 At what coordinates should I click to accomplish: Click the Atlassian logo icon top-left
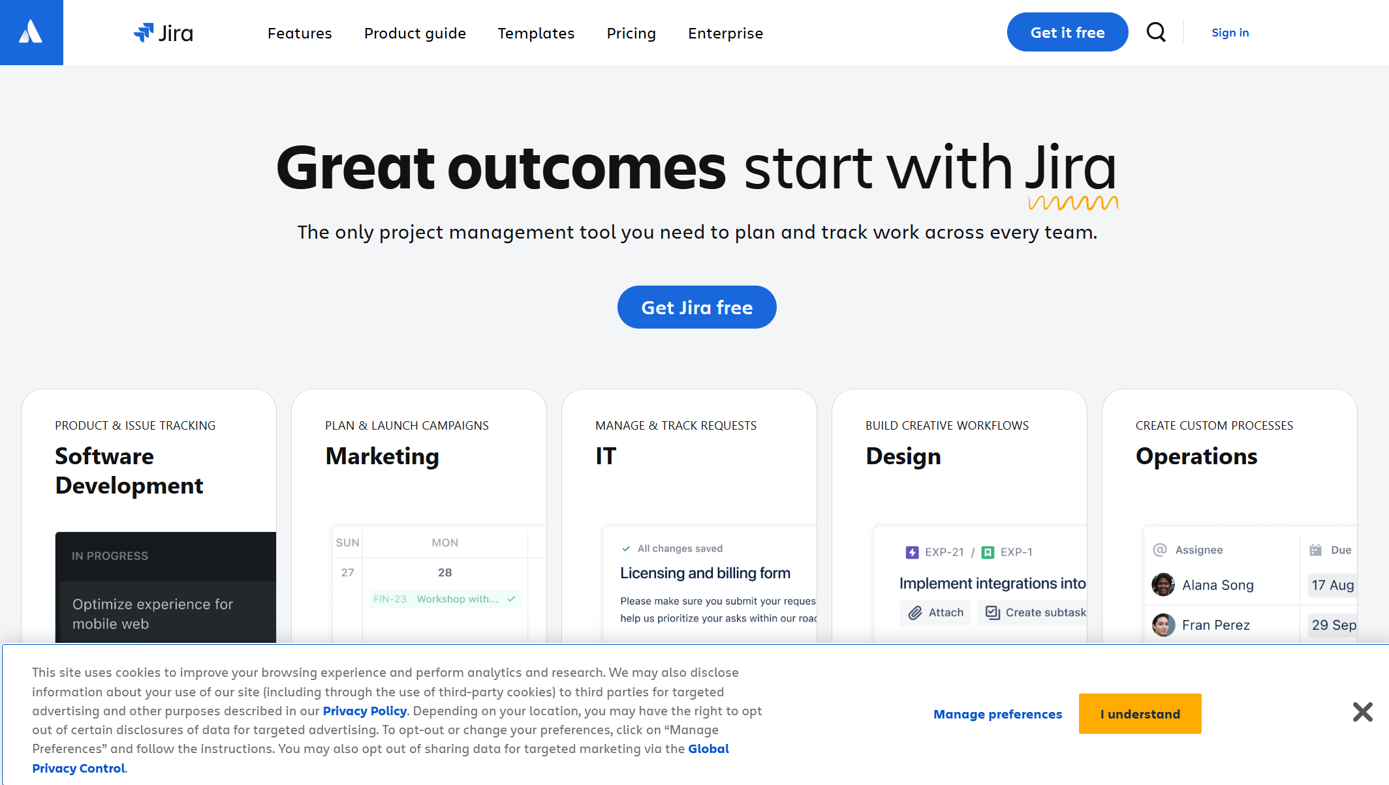(31, 33)
